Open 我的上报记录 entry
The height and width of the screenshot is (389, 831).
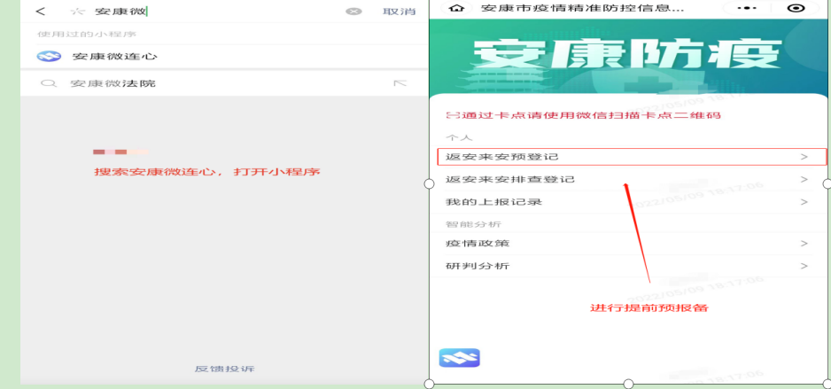click(x=628, y=202)
